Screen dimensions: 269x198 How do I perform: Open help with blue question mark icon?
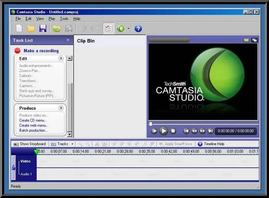(x=138, y=28)
